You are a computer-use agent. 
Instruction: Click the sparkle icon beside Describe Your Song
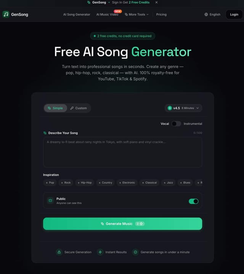(45, 133)
